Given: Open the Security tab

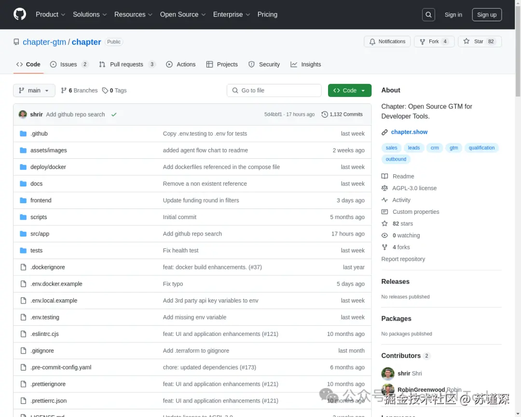Looking at the screenshot, I should (264, 65).
